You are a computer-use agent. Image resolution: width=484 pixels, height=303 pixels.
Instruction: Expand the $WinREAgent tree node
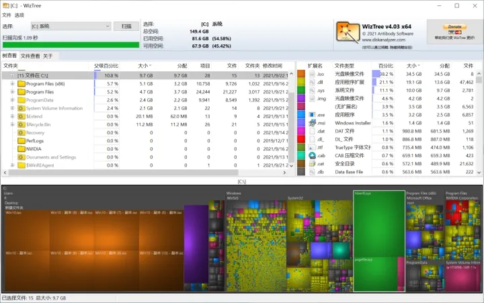(12, 165)
